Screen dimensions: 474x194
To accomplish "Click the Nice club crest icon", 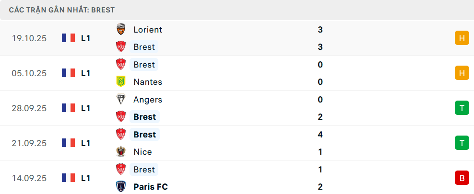I will [121, 152].
